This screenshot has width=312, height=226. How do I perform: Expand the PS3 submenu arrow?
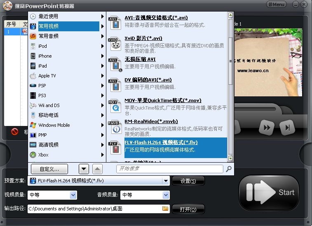coord(103,96)
